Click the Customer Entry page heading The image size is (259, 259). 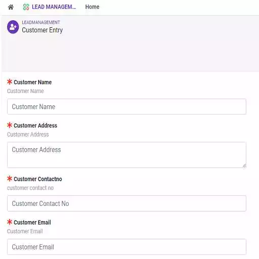pyautogui.click(x=42, y=30)
